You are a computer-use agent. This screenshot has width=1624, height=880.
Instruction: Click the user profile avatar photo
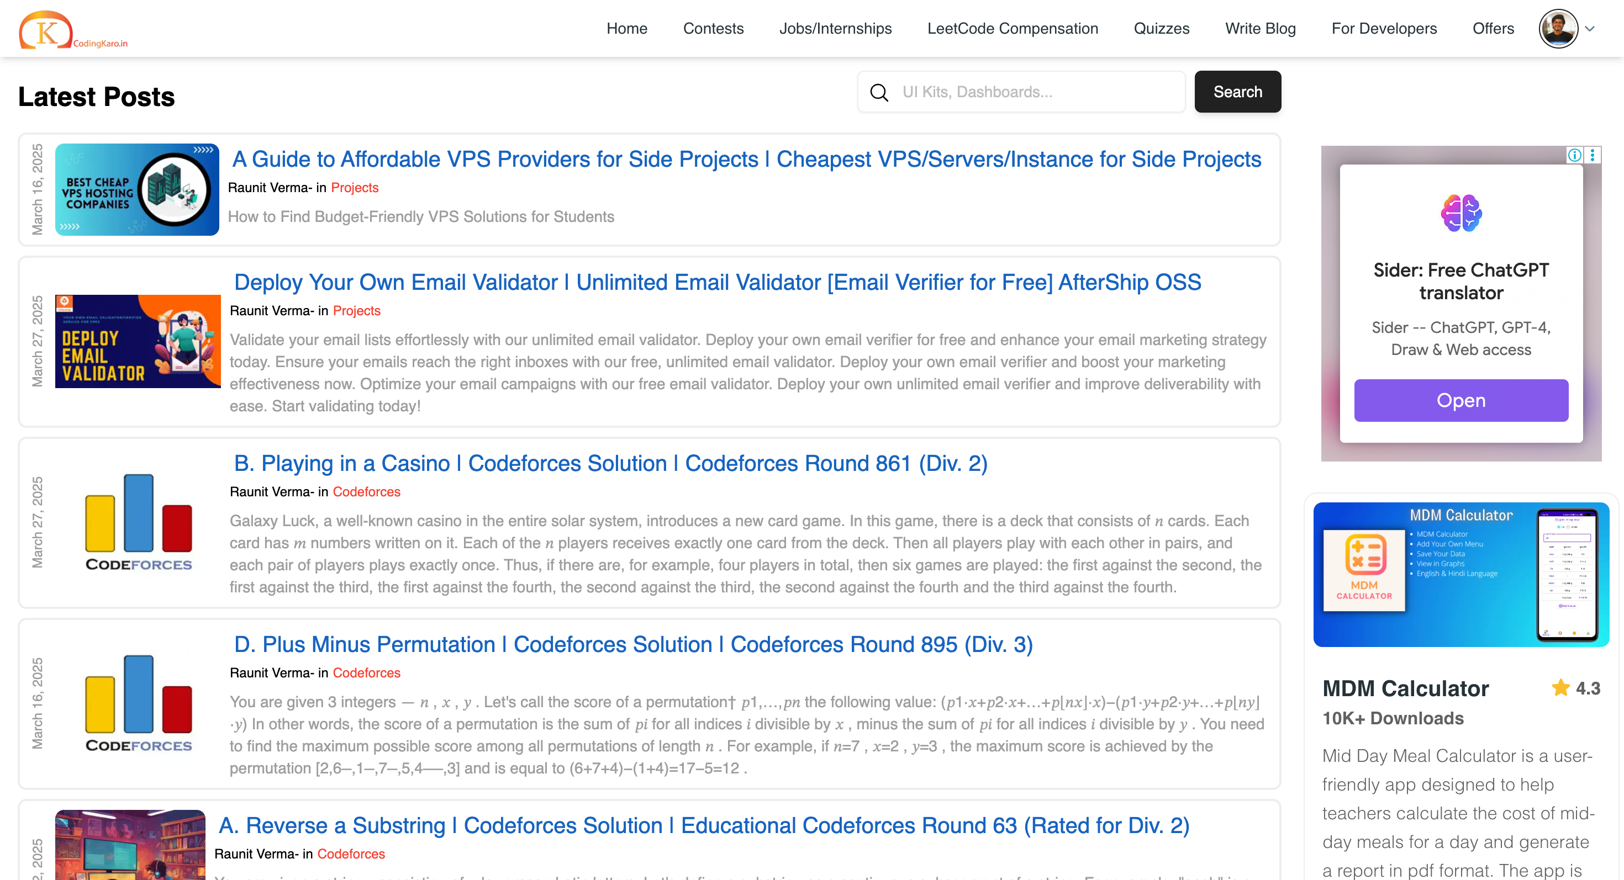[1557, 28]
